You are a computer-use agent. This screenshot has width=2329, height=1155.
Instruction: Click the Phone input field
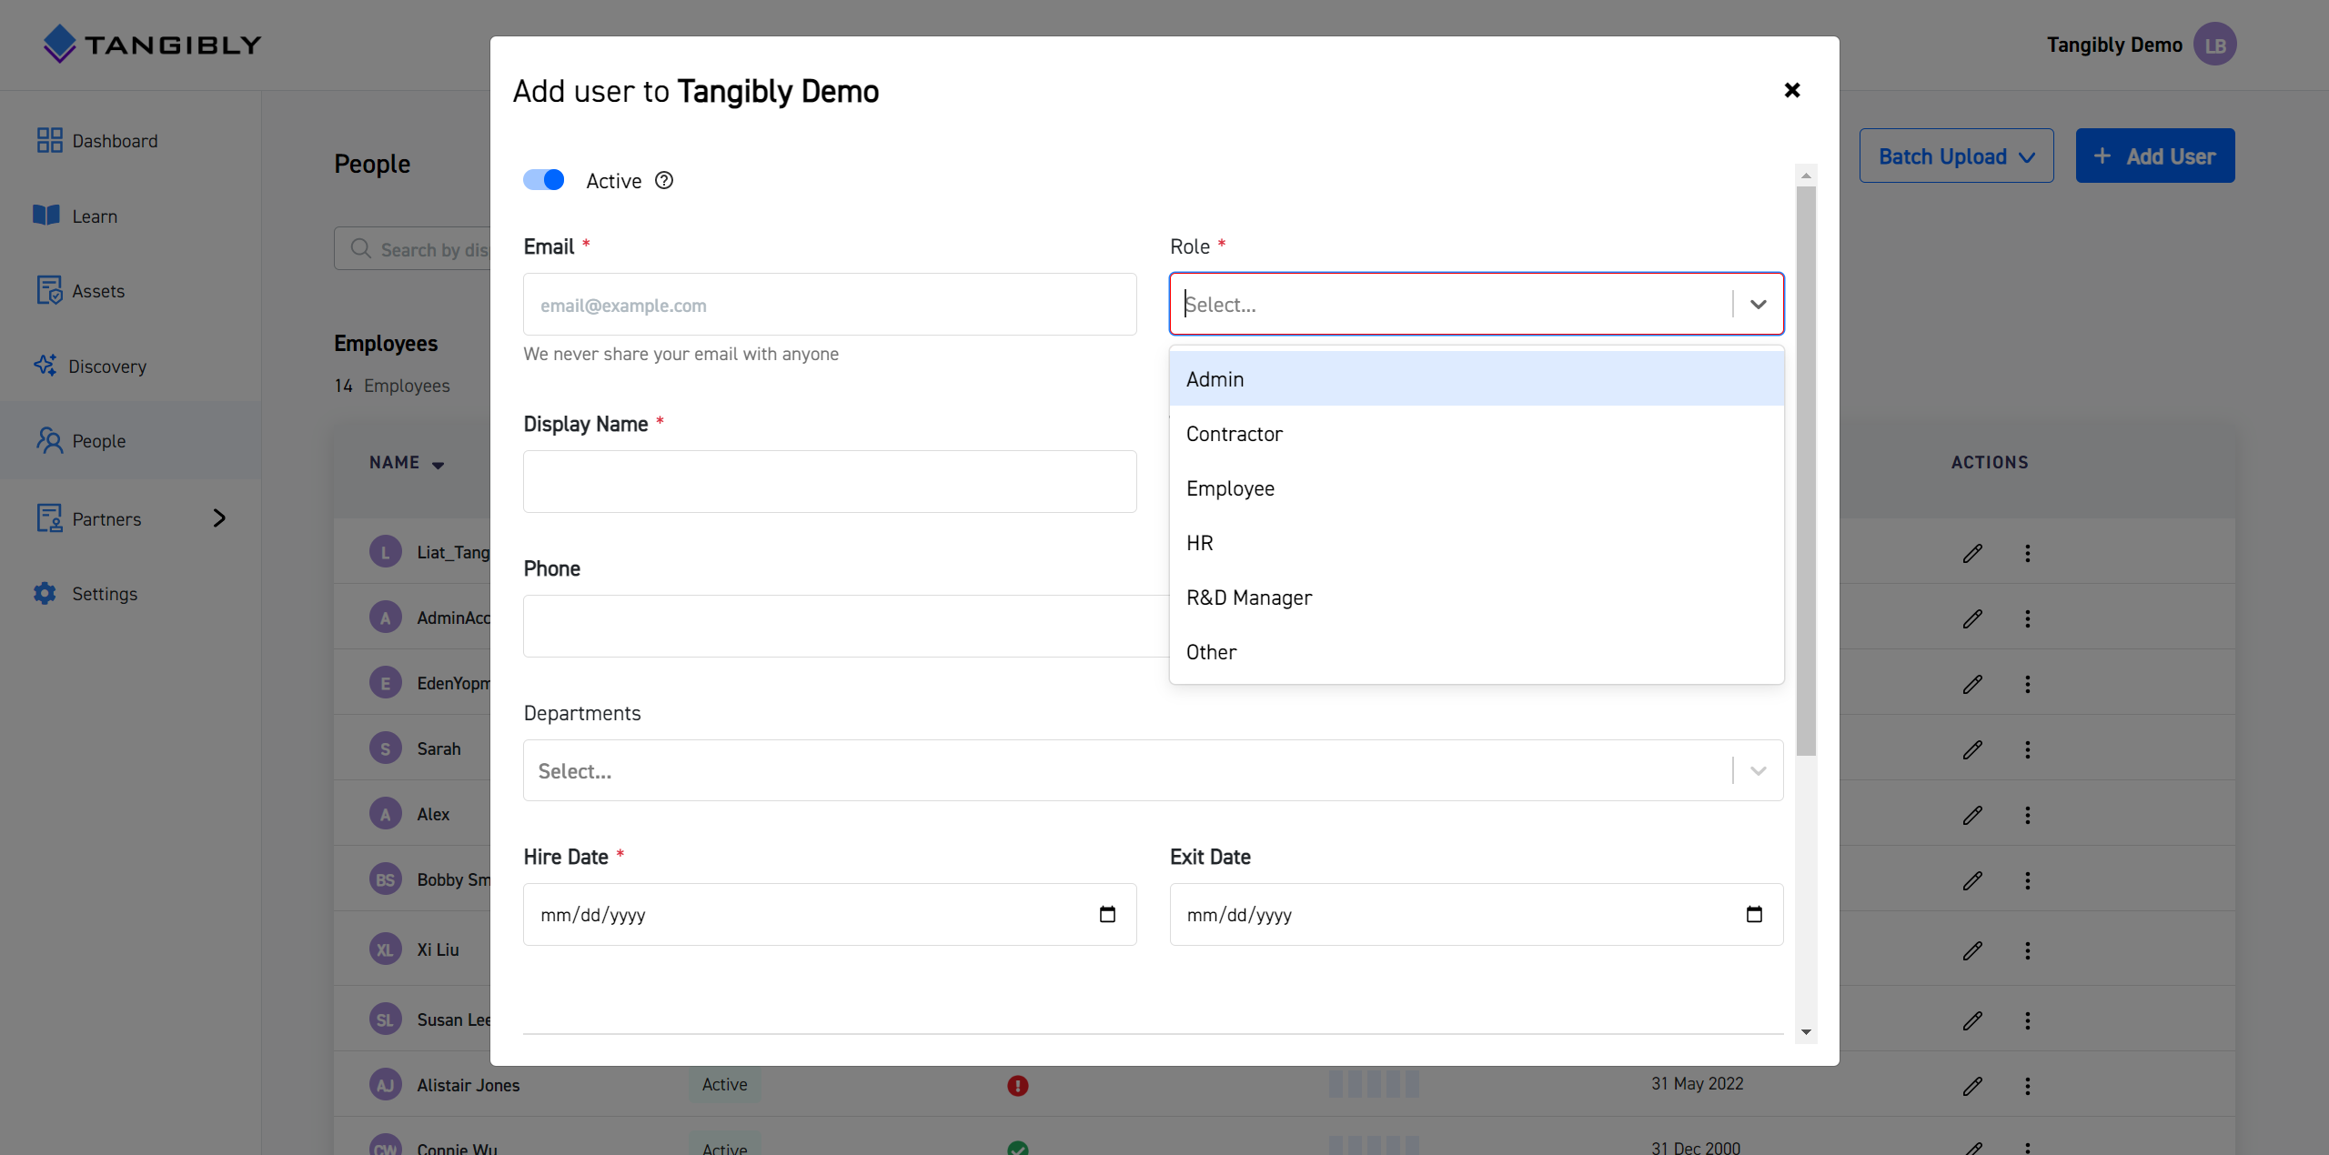pos(846,626)
